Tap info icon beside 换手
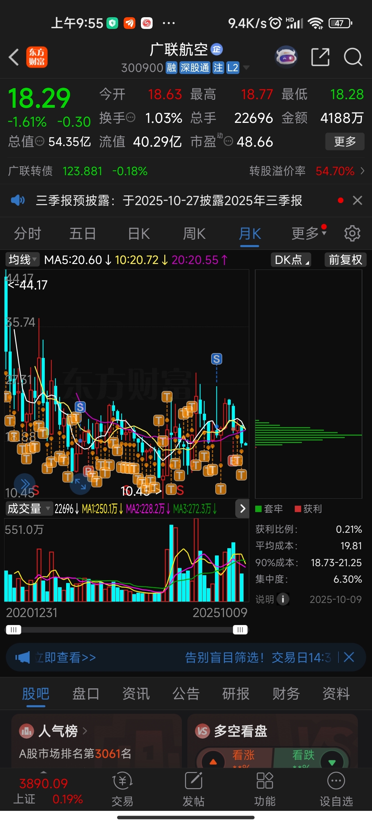Screen dimensions: 372x826 point(131,118)
